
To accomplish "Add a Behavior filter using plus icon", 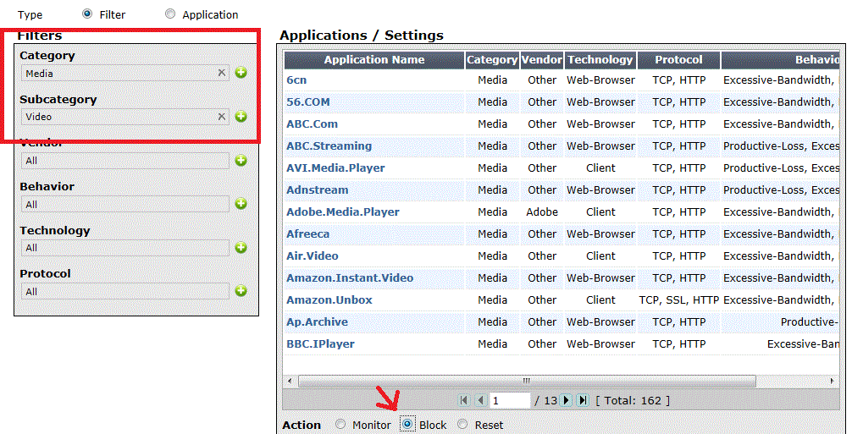I will [241, 204].
